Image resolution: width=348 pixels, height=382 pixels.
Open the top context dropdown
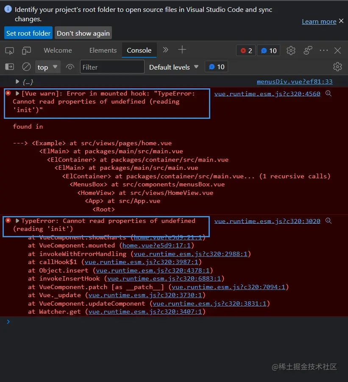pyautogui.click(x=47, y=67)
